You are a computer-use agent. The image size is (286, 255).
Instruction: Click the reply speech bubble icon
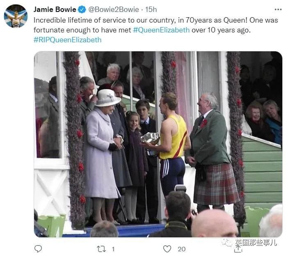[x=38, y=248]
